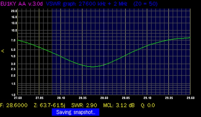Click the yellow back arrow at left edge
The image size is (201, 117).
[x=3, y=51]
